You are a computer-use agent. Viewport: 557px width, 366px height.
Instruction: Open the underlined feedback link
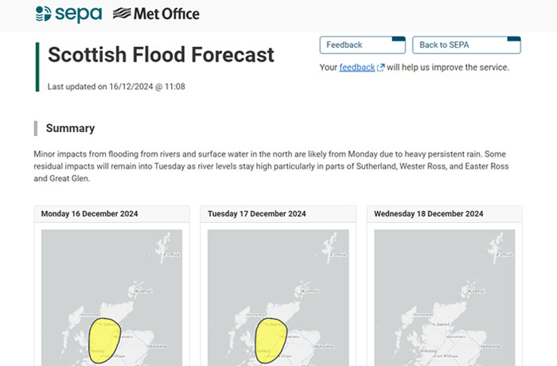pos(356,68)
